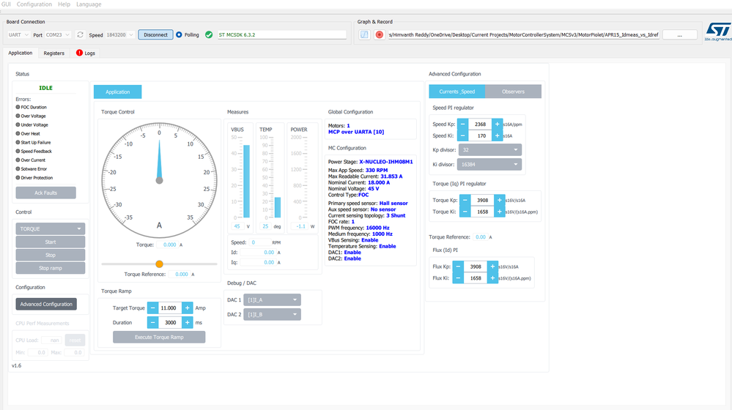
Task: Decrease Speed Ki with minus button
Action: pyautogui.click(x=462, y=135)
